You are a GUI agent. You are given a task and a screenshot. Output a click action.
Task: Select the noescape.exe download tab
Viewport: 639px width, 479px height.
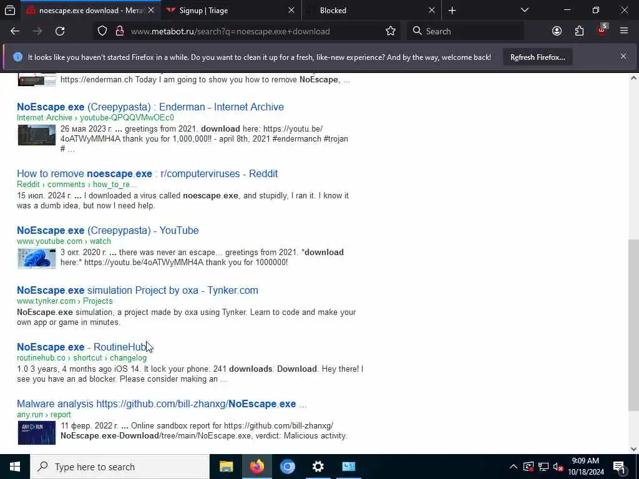(91, 11)
